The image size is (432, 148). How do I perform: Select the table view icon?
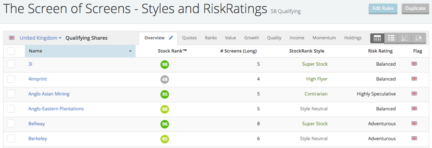click(377, 38)
